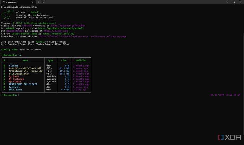Click the Work Tools directory name
Image resolution: width=244 pixels, height=145 pixels.
16,90
